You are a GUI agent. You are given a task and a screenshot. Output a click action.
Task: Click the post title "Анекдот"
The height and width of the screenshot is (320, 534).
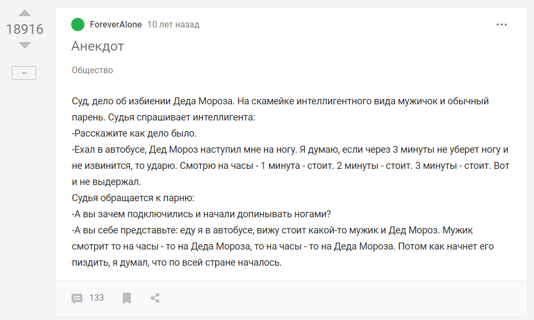pyautogui.click(x=97, y=46)
